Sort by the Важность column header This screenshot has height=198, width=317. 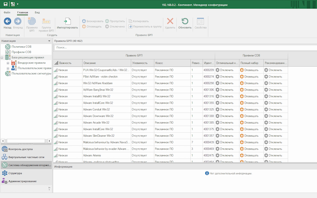coord(65,63)
